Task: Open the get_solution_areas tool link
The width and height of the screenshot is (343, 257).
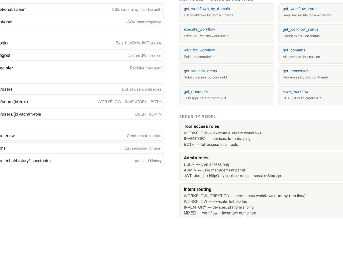Action: coord(200,71)
